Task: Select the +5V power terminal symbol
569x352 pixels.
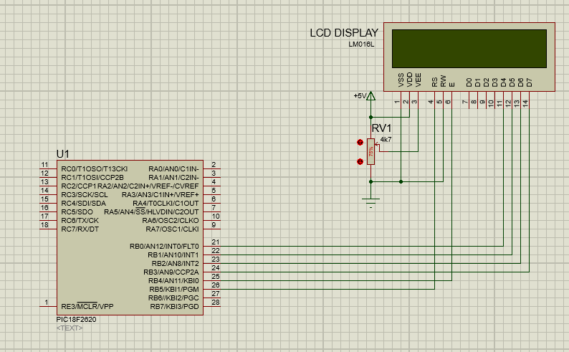Action: 370,96
